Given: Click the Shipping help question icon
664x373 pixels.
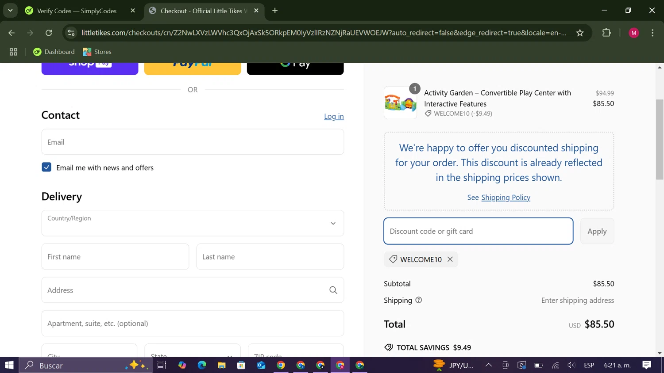Looking at the screenshot, I should coord(419,300).
